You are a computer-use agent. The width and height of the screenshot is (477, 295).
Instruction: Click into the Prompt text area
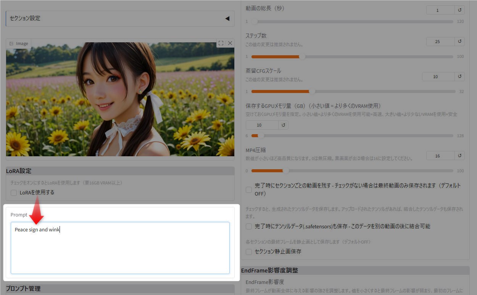click(120, 248)
